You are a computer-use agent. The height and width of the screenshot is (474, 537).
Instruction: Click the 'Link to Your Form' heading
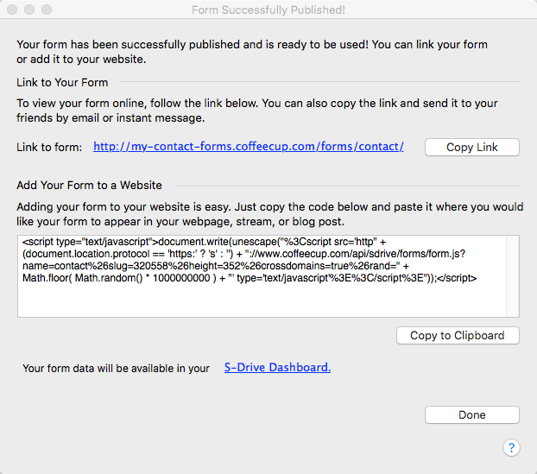[62, 83]
